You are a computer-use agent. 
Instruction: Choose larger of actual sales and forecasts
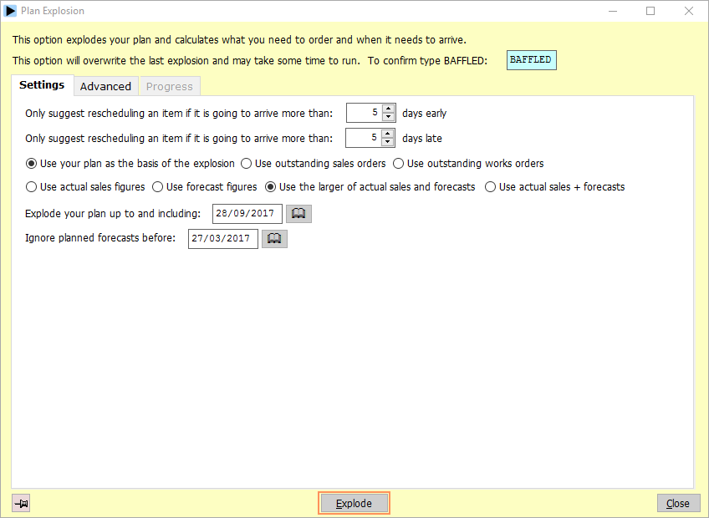[x=370, y=187]
